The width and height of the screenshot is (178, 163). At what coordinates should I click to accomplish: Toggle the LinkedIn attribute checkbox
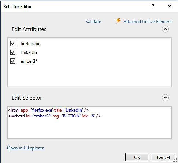(x=13, y=52)
